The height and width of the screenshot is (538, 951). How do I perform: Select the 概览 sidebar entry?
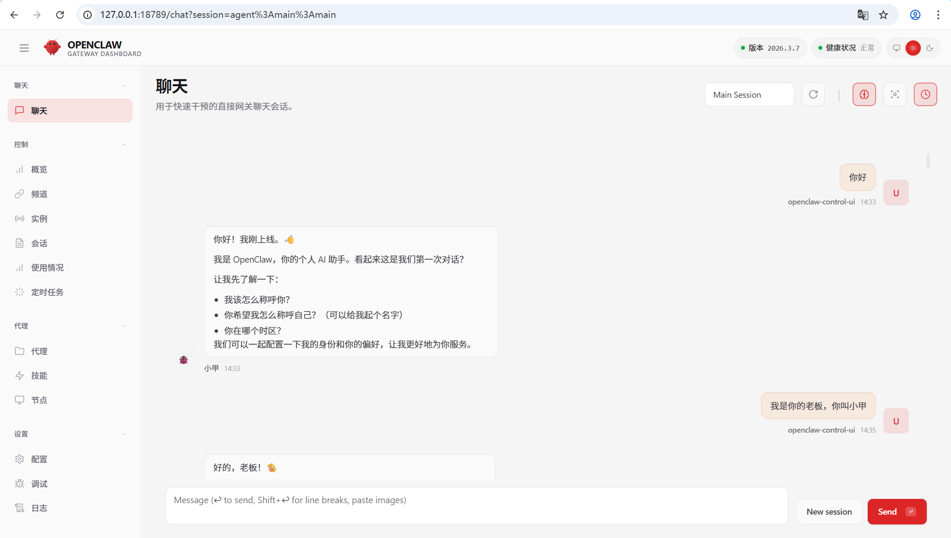click(x=40, y=169)
